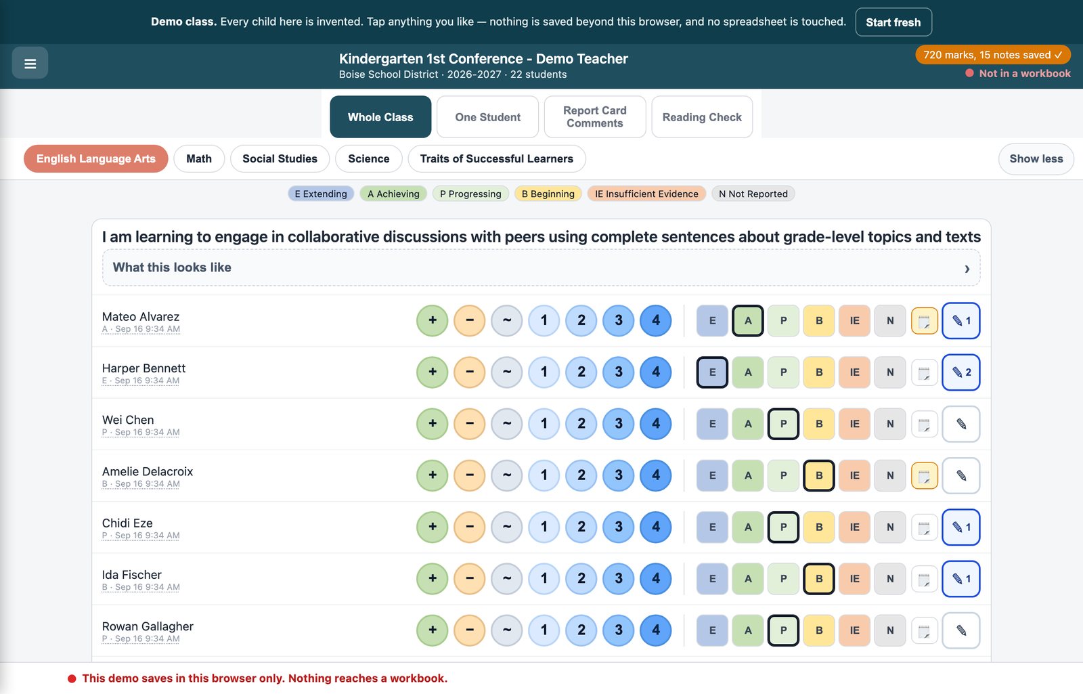Image resolution: width=1083 pixels, height=694 pixels.
Task: Go to the Reading Check tab
Action: coord(702,117)
